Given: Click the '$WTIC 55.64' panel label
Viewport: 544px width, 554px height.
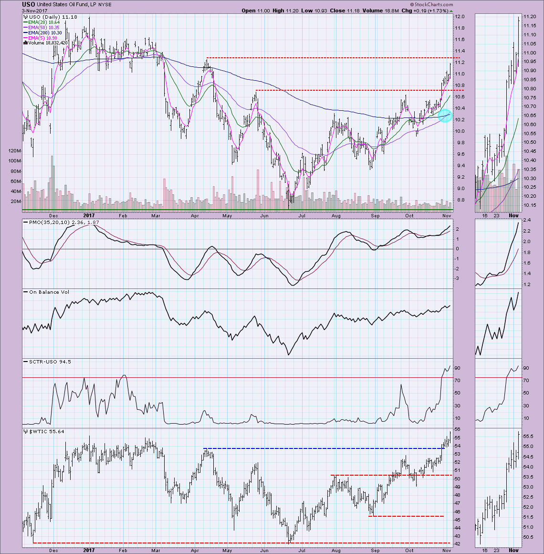Looking at the screenshot, I should [47, 431].
